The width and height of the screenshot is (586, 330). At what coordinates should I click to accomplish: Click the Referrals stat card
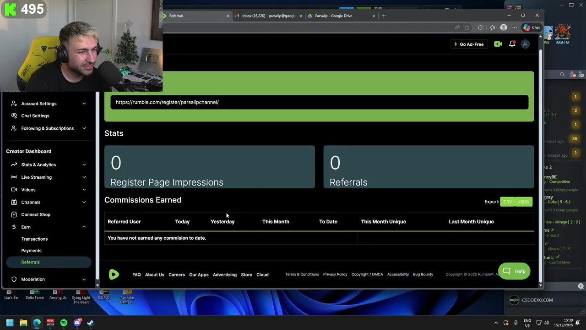(x=429, y=167)
